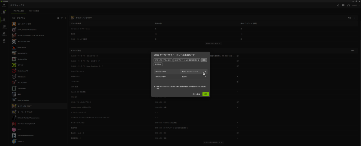Open ターゲット FPS dropdown
This screenshot has height=146, width=361.
pyautogui.click(x=194, y=72)
